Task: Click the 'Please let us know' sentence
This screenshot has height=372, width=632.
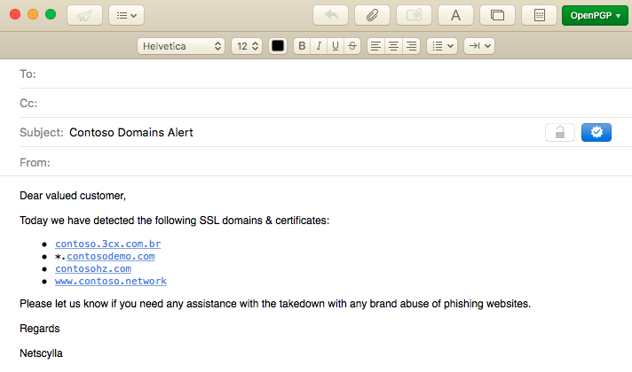Action: coord(275,304)
